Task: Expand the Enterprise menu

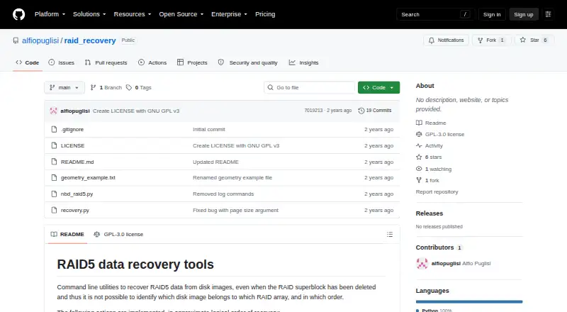Action: 229,14
